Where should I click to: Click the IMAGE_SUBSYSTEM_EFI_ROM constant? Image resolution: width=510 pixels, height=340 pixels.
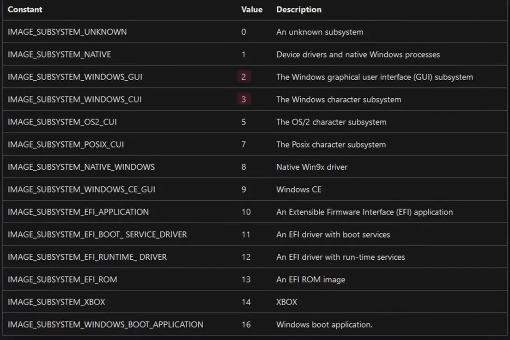click(62, 280)
